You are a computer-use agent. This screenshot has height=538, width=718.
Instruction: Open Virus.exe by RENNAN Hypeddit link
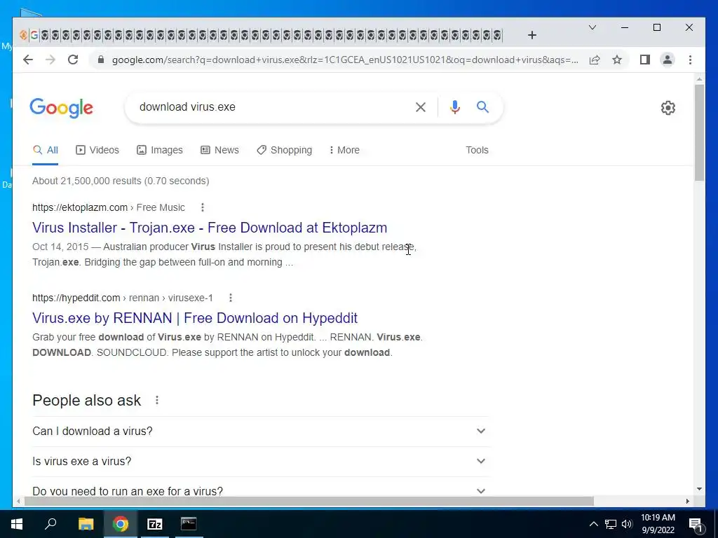195,318
